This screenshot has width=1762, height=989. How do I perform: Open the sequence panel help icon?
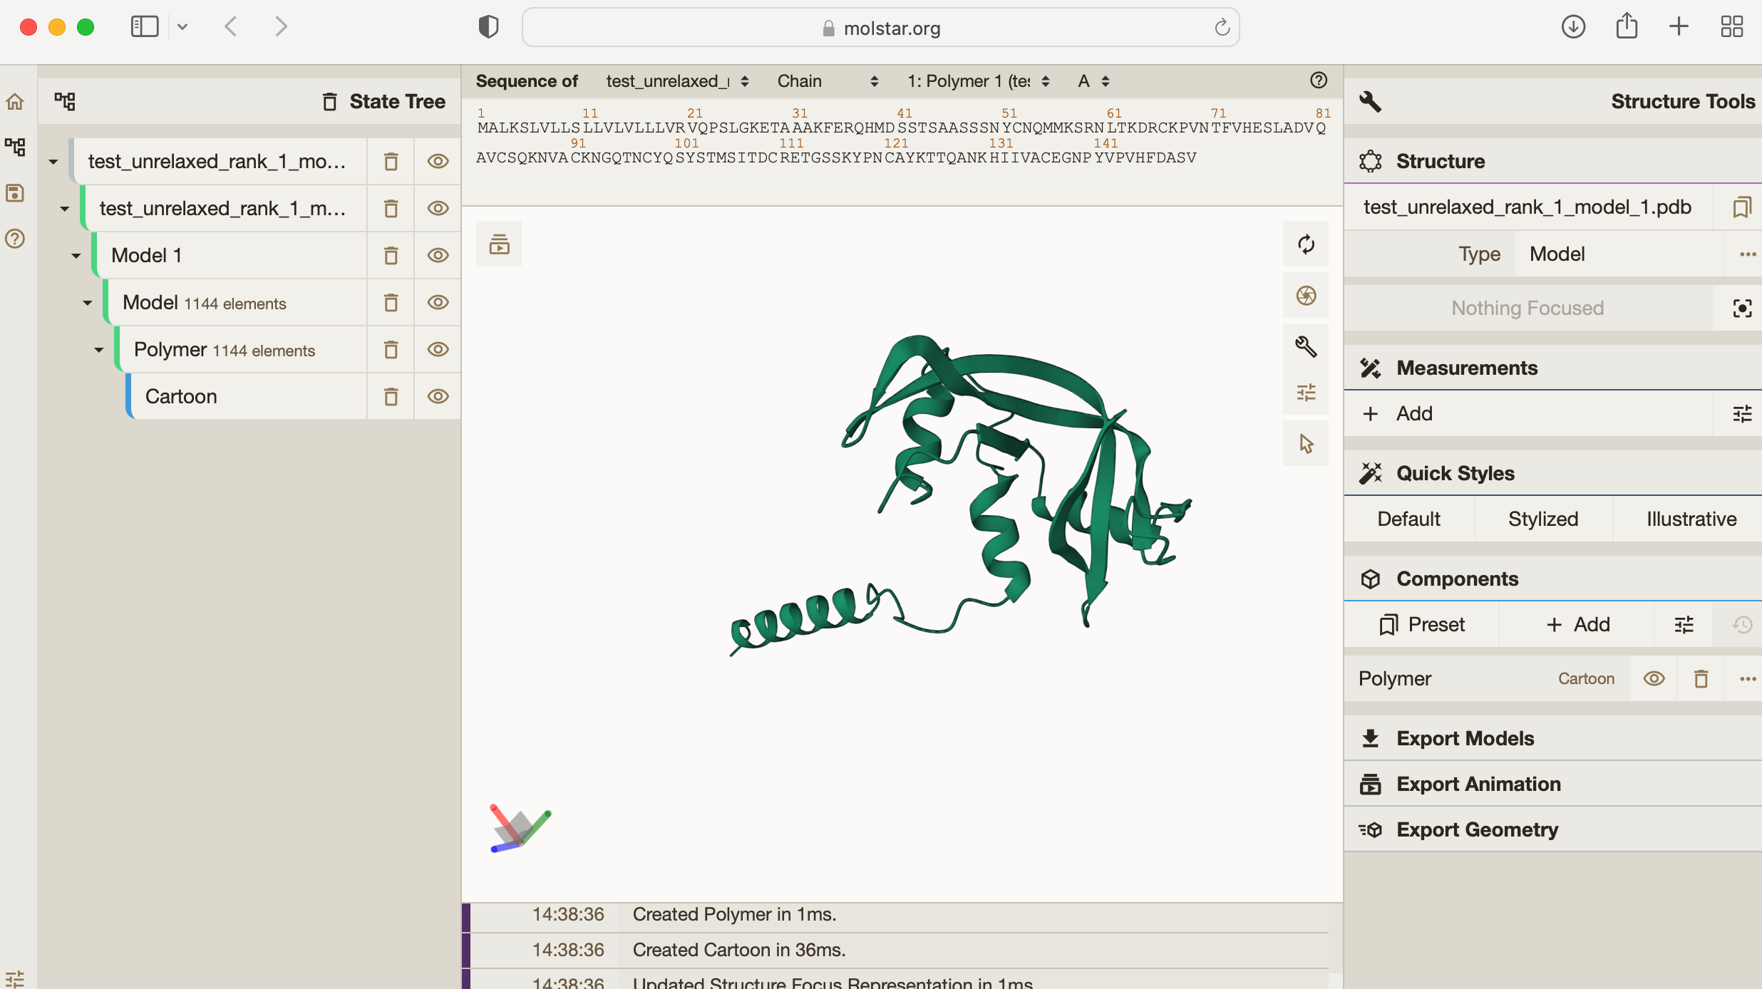pos(1319,81)
